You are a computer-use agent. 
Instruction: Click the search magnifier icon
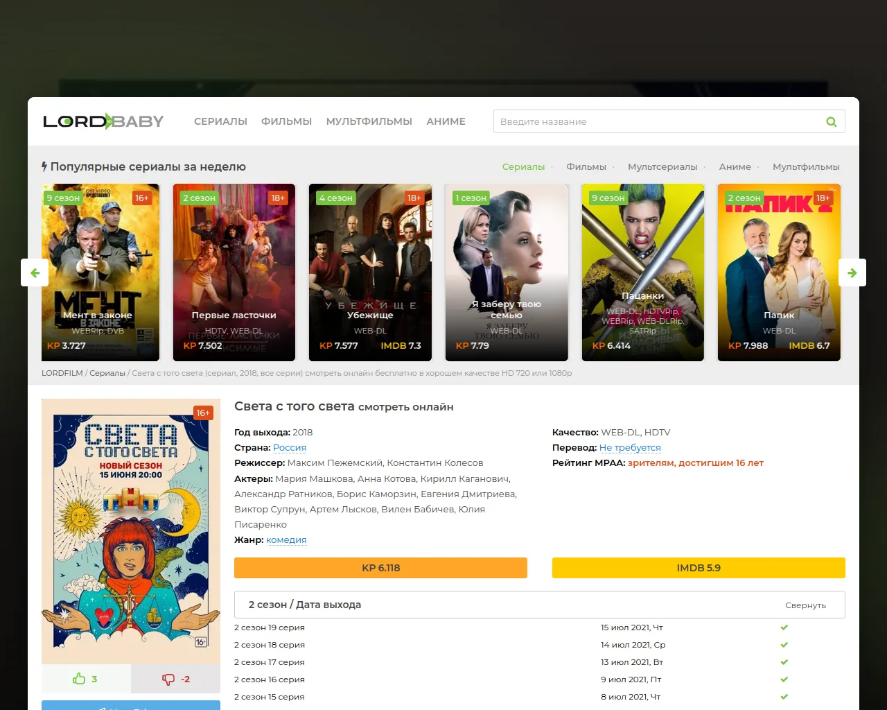(x=831, y=121)
